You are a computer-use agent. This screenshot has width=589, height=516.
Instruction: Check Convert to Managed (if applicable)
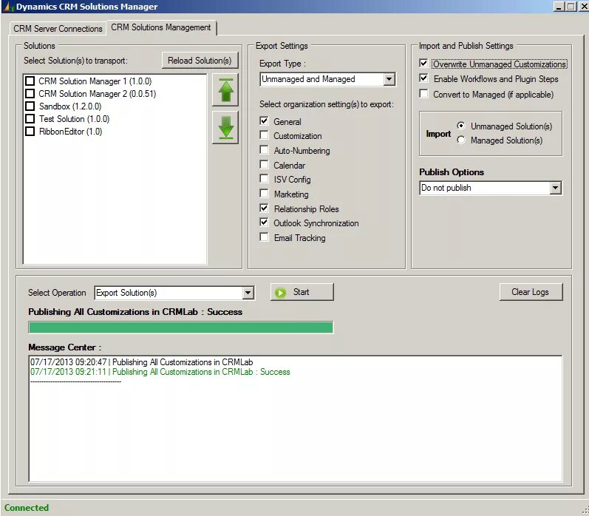click(423, 94)
